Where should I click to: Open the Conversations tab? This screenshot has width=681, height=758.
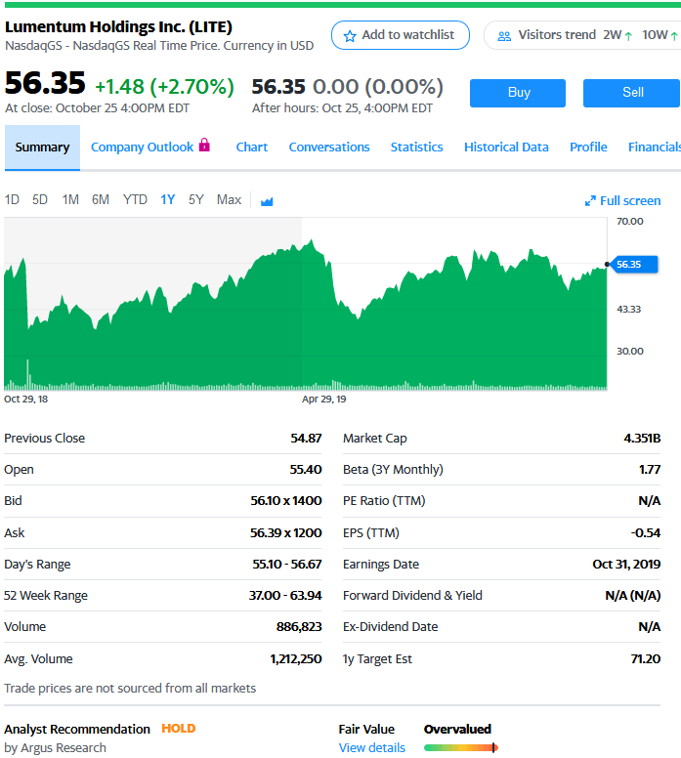(329, 147)
